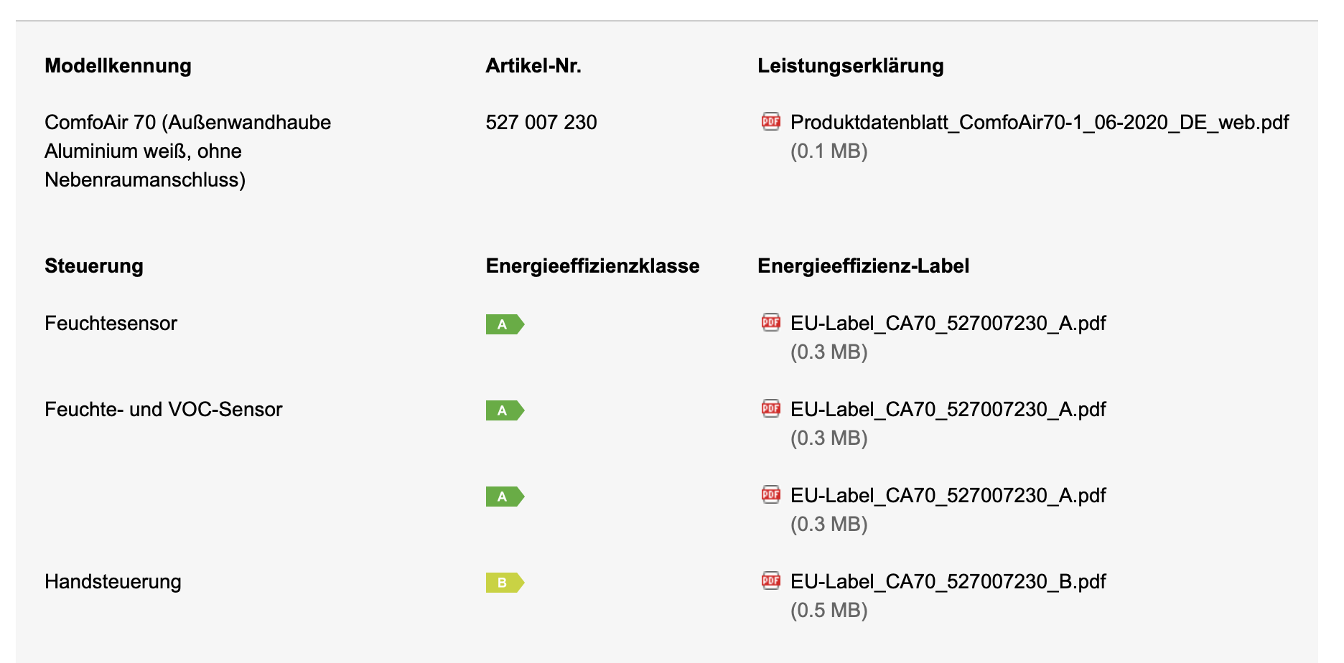The height and width of the screenshot is (663, 1344).
Task: Click the ComfoAir 70 model description text
Action: coord(187,151)
